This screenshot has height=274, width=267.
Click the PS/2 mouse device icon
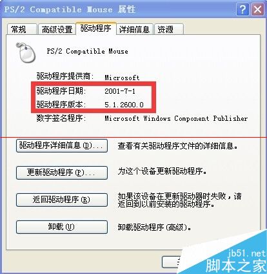(x=25, y=52)
